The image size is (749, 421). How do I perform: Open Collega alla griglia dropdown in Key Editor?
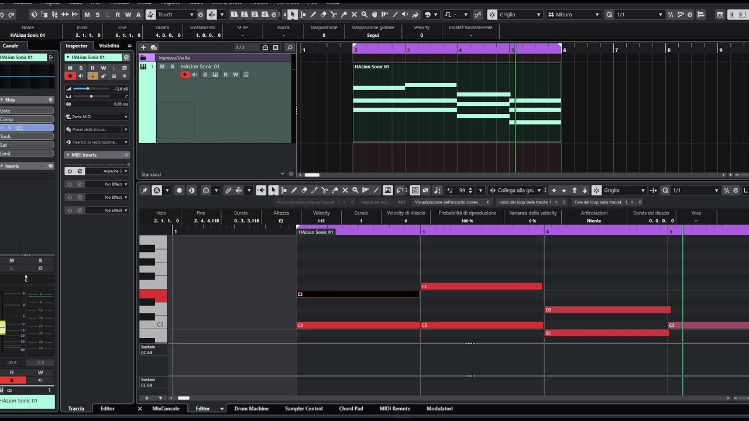516,190
